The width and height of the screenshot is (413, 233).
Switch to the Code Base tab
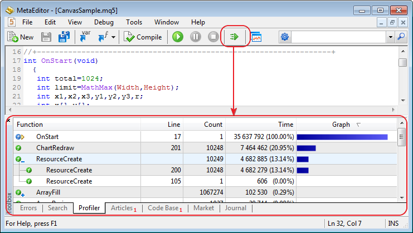[x=163, y=208]
